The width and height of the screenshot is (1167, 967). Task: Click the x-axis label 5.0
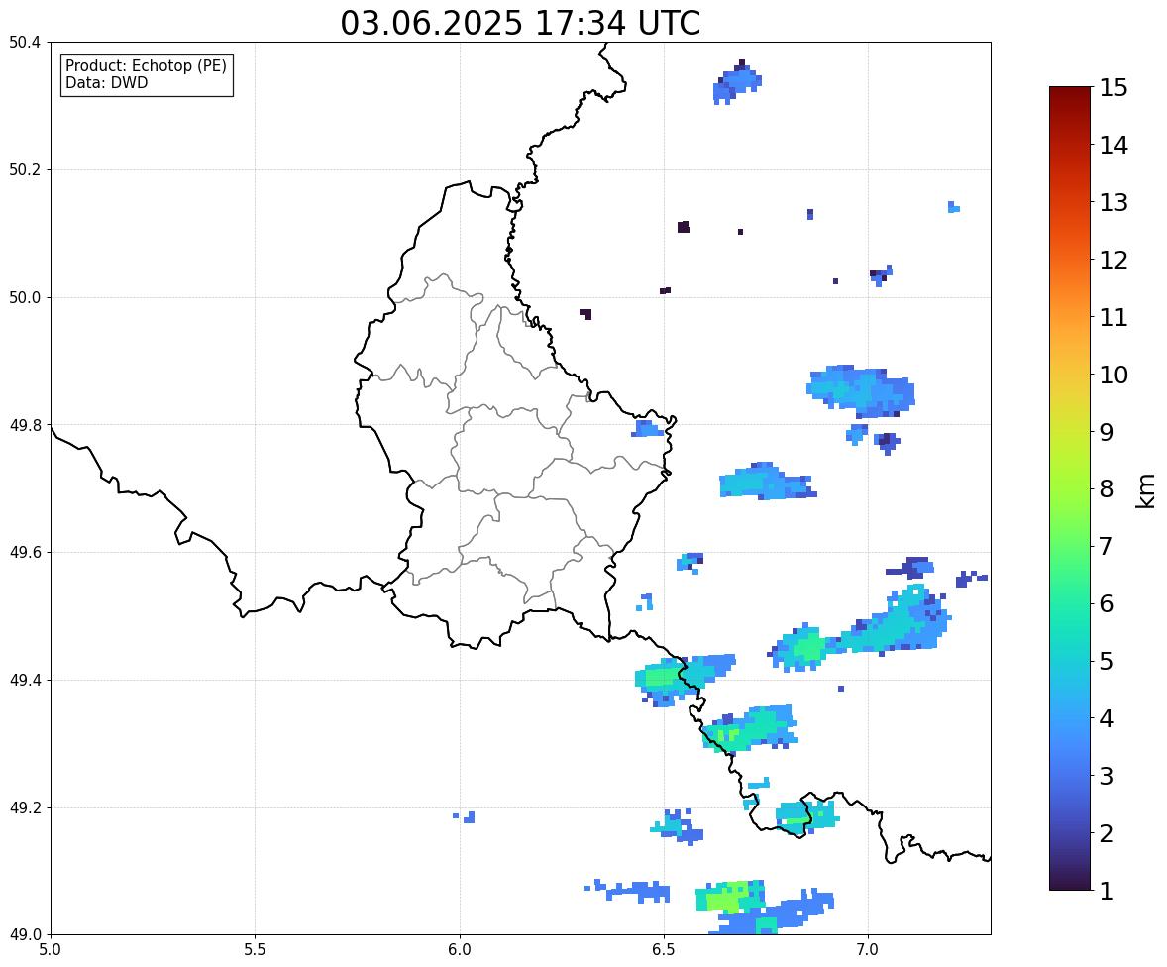[x=51, y=950]
